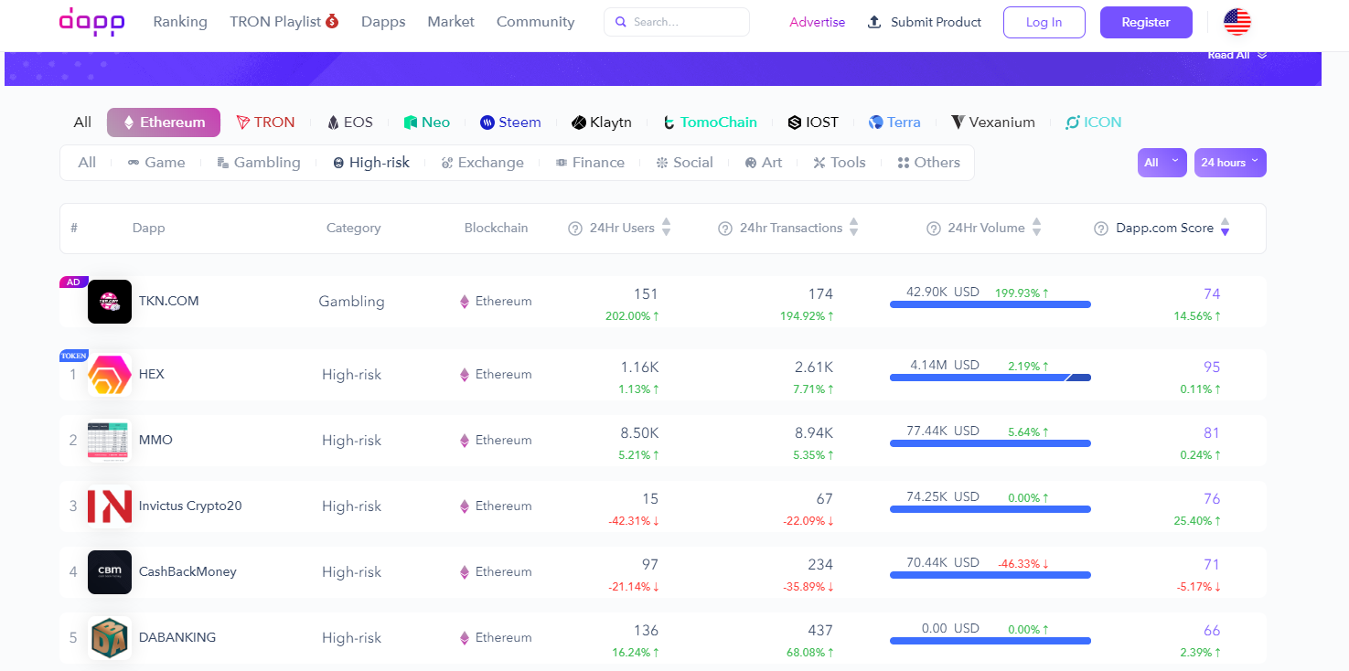Filter by EOS blockchain
Viewport: 1349px width, 671px height.
tap(350, 122)
